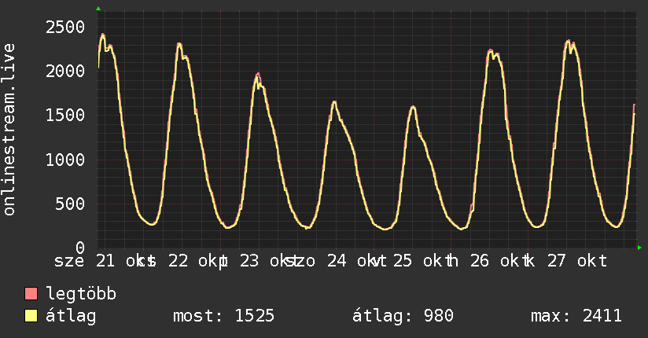The image size is (648, 338).
Task: Click the 'most: 1525' value
Action: coord(223,316)
